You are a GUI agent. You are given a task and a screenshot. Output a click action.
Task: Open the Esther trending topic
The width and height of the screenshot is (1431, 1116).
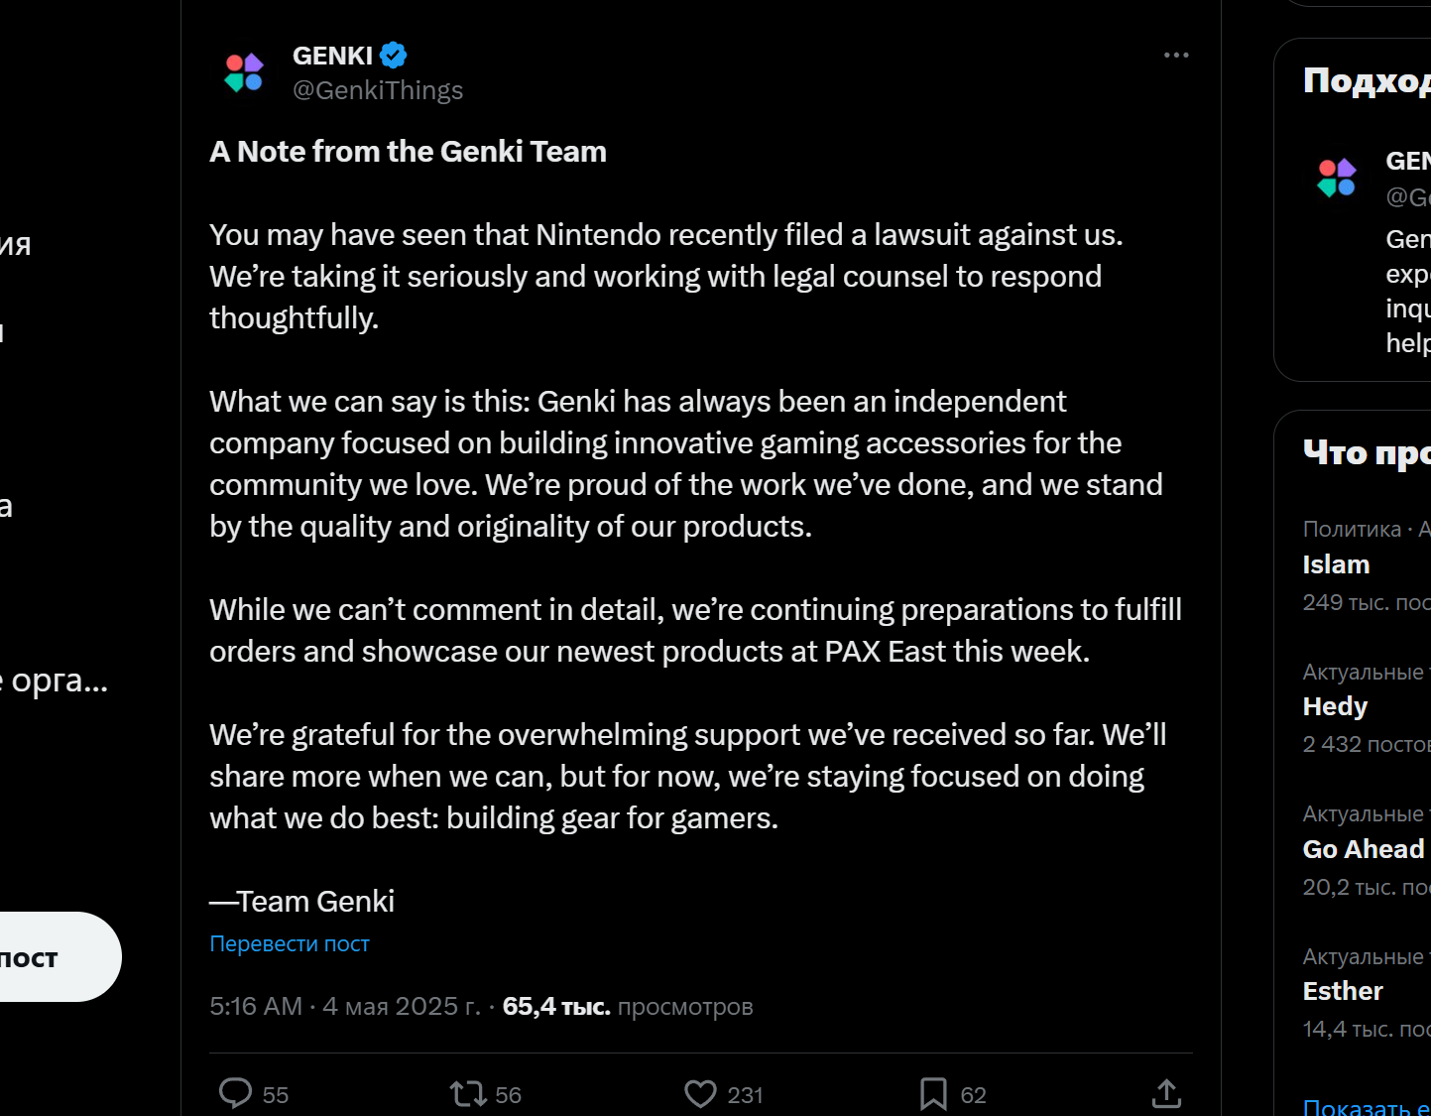click(x=1342, y=991)
